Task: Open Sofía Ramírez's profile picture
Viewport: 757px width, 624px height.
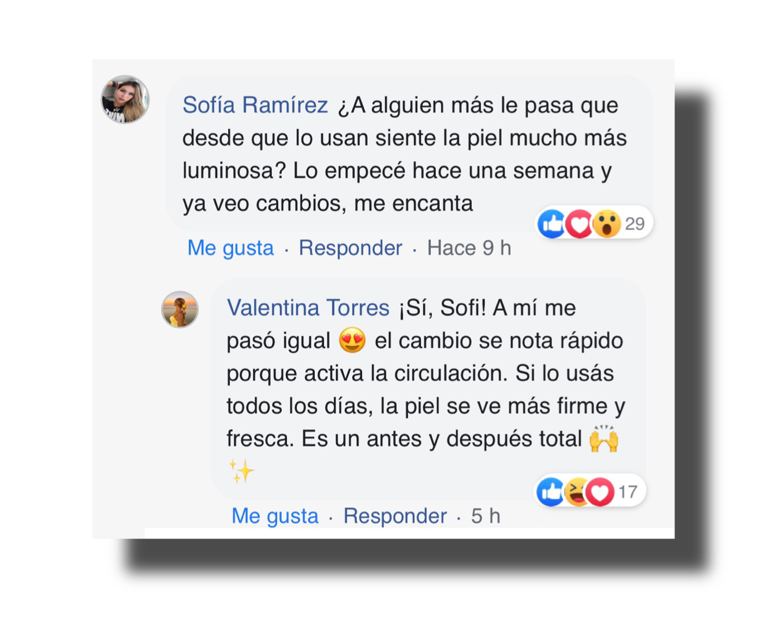Action: [x=125, y=99]
